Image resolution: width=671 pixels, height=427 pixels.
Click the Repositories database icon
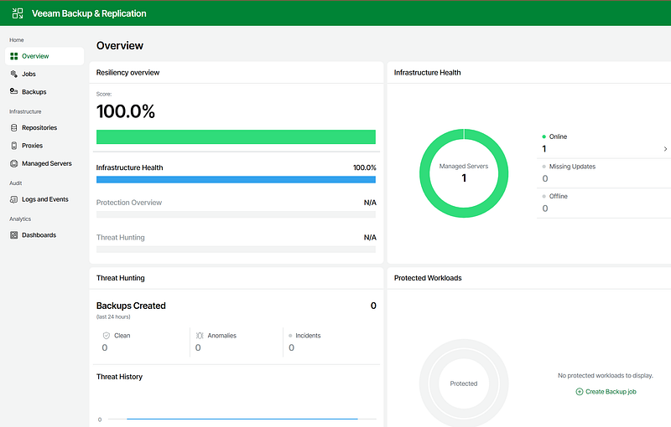(x=14, y=128)
